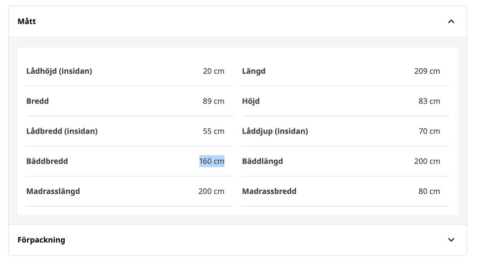Click the 209 cm length value
This screenshot has height=271, width=478.
click(427, 71)
